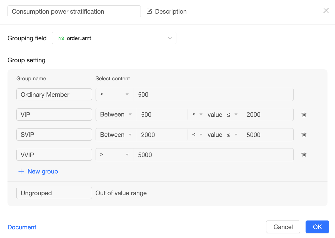Open the Grouping field order_amt dropdown
This screenshot has height=238, width=335.
click(114, 38)
